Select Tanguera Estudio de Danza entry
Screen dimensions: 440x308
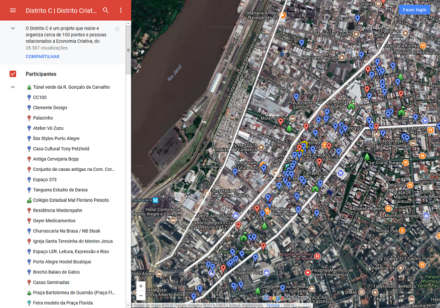tap(60, 190)
